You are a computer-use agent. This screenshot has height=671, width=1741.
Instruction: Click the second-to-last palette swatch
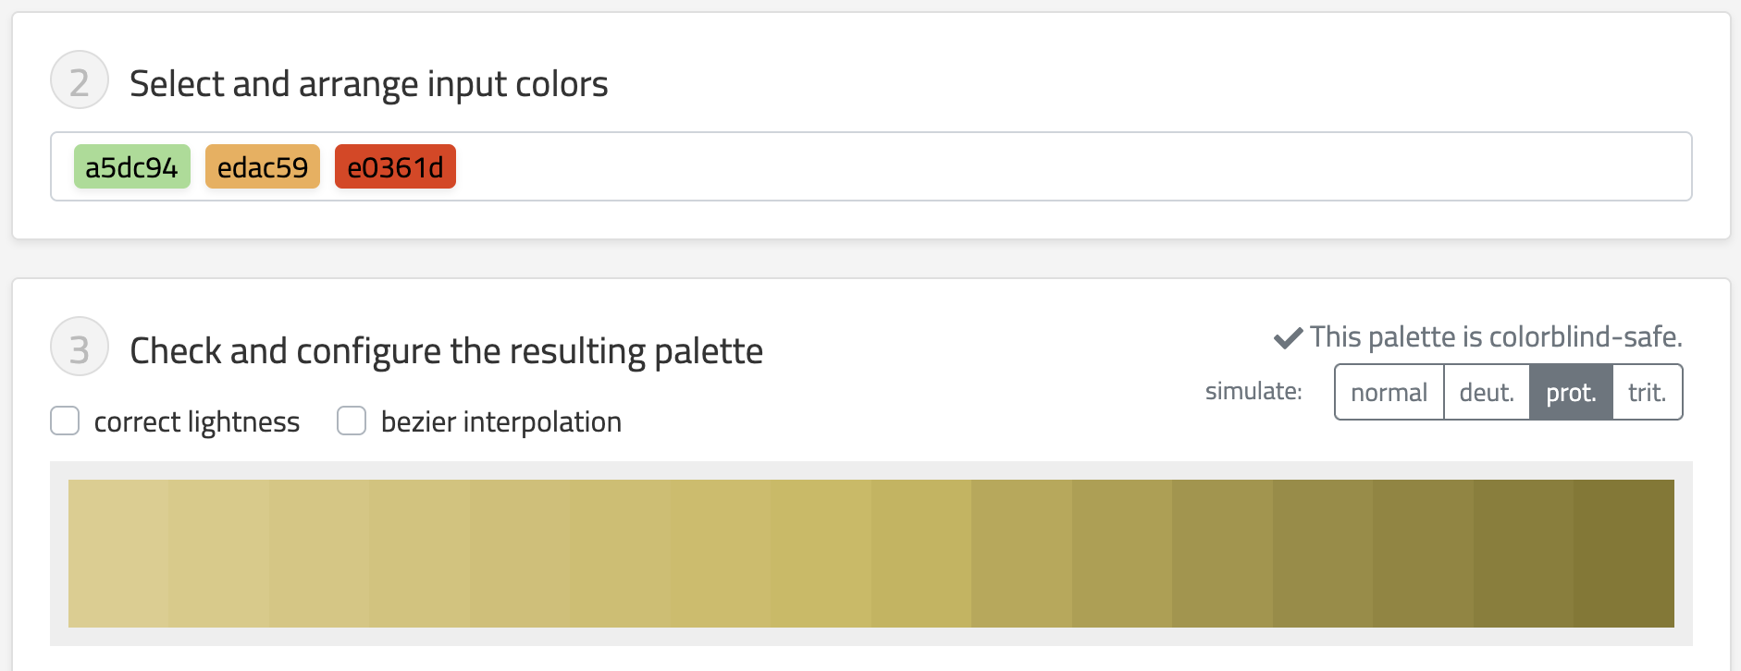pyautogui.click(x=1524, y=554)
